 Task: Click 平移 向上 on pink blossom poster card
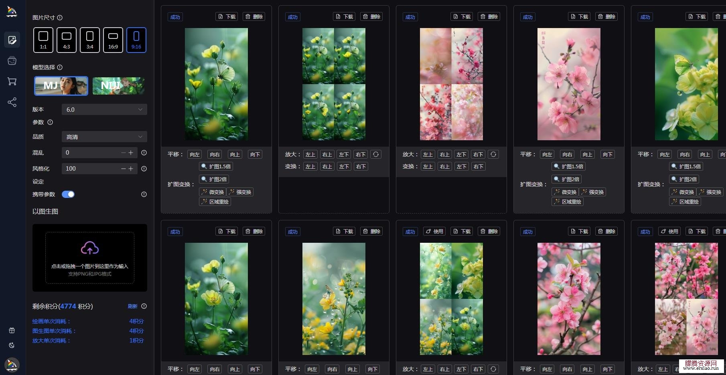[x=587, y=154]
